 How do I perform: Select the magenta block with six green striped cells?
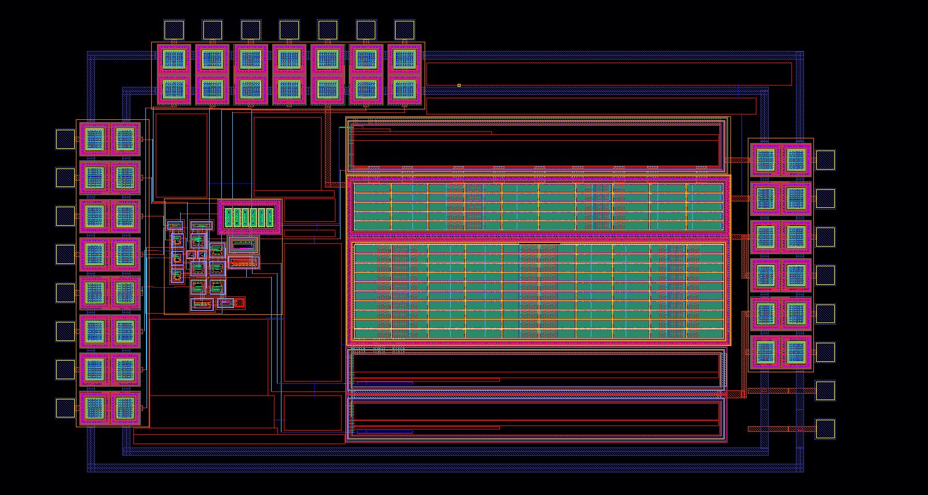250,217
